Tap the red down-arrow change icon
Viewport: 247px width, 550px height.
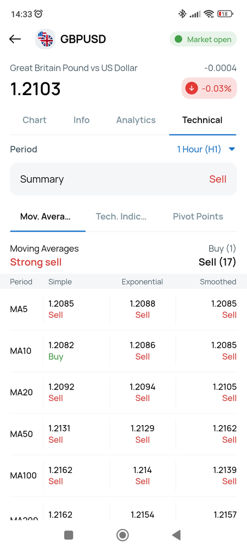tap(192, 89)
